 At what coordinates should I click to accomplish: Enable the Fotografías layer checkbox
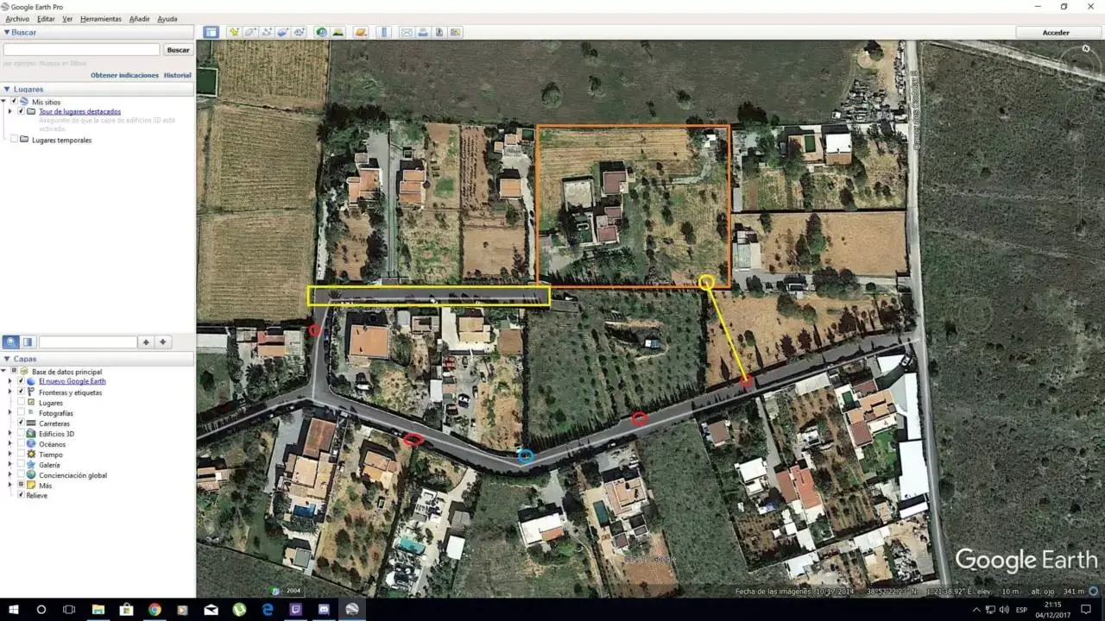coord(22,413)
